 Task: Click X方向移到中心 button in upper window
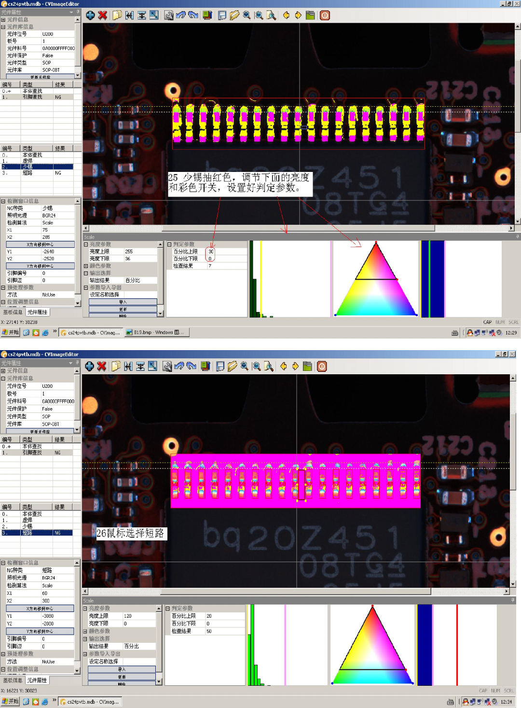pos(41,244)
